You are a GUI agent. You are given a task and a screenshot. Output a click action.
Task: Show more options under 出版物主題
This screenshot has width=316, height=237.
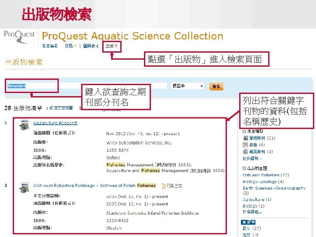(252, 212)
